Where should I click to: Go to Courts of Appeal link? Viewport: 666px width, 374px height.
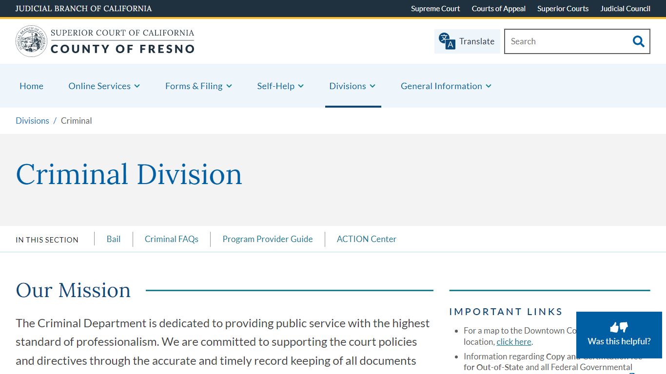pyautogui.click(x=498, y=9)
